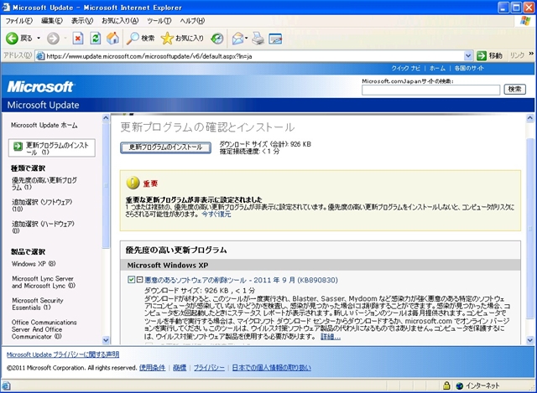The image size is (537, 393).
Task: Select Microsoft Lync Server and Microsoft Lync filter
Action: tap(44, 282)
